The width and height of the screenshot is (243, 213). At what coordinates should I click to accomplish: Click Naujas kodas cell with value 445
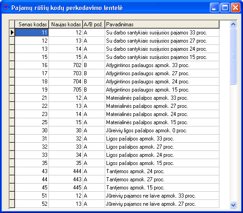tap(66, 188)
